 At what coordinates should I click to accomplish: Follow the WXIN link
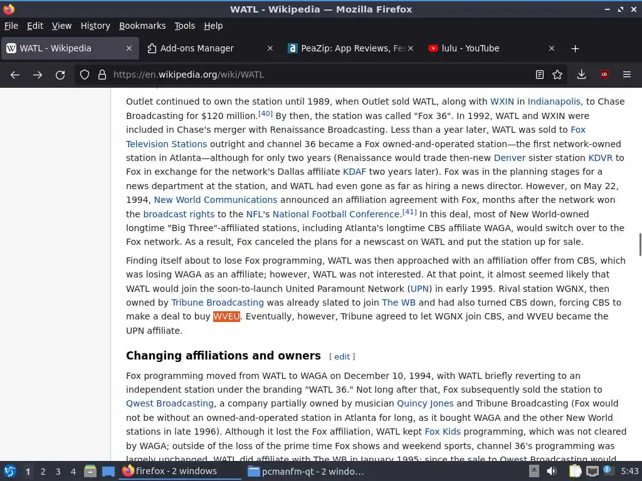point(502,101)
